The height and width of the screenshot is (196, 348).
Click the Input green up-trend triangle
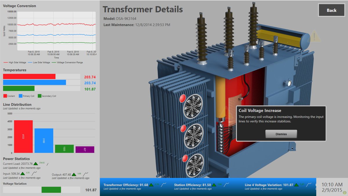pyautogui.click(x=23, y=174)
